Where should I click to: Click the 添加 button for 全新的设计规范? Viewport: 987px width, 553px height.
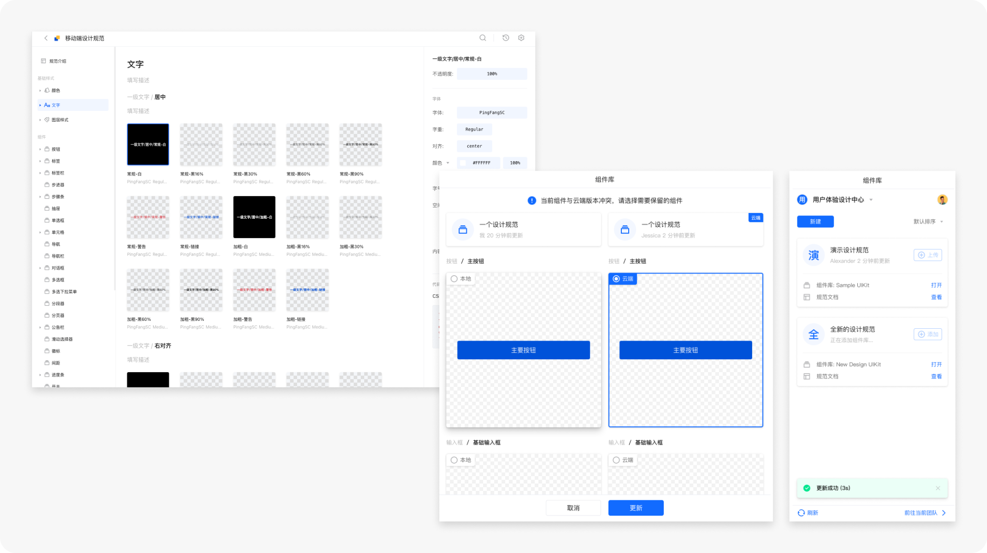point(928,334)
